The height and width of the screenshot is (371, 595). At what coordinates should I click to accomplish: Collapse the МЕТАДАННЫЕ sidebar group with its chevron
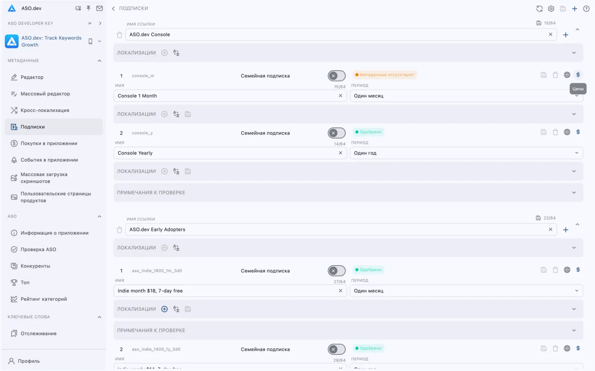pos(99,60)
